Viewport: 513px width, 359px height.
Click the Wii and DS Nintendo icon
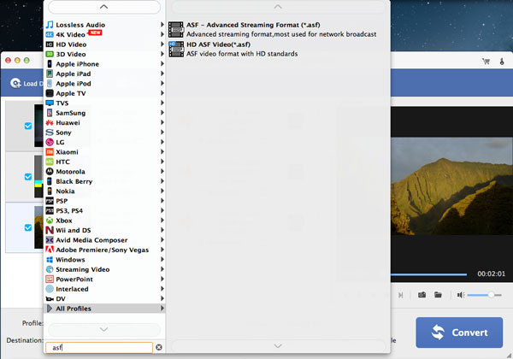tap(50, 230)
